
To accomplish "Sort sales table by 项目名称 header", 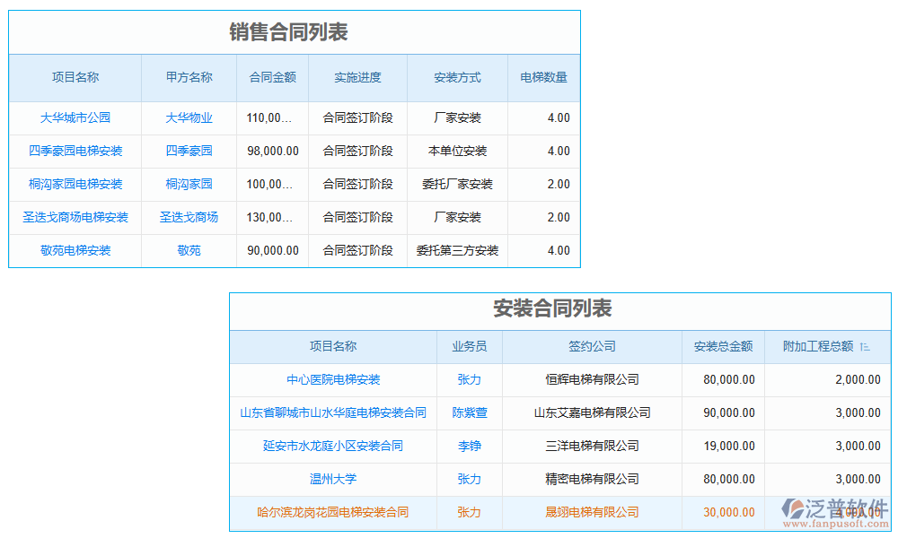I will click(75, 77).
